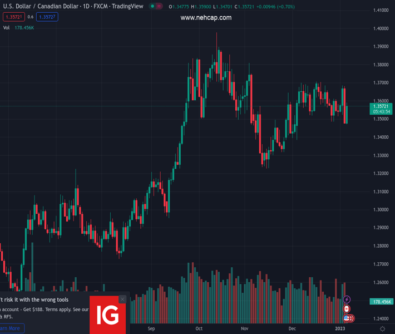Screen dimensions: 395x334
Task: Click the ad text 'risk it with the wrong tools'
Action: pyautogui.click(x=36, y=299)
